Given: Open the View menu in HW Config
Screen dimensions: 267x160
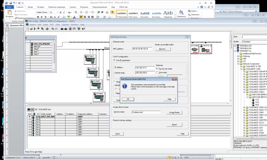Looking at the screenshot, I should pos(58,25).
